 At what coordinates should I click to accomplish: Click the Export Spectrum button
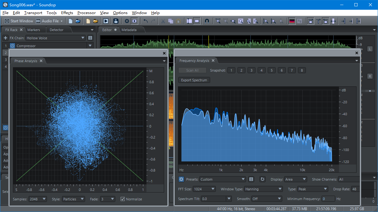click(194, 80)
